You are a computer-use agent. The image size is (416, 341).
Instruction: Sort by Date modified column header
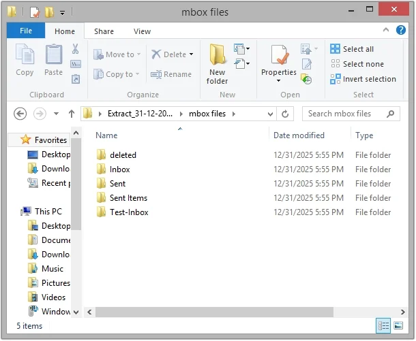point(299,135)
